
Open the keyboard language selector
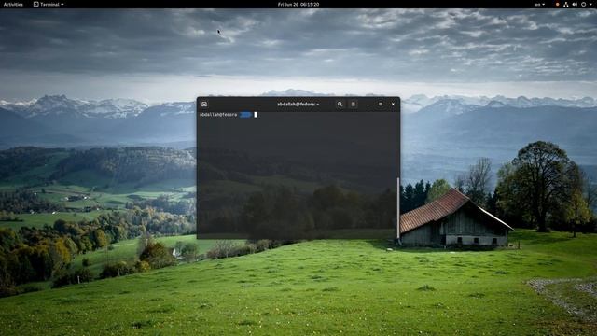click(540, 4)
